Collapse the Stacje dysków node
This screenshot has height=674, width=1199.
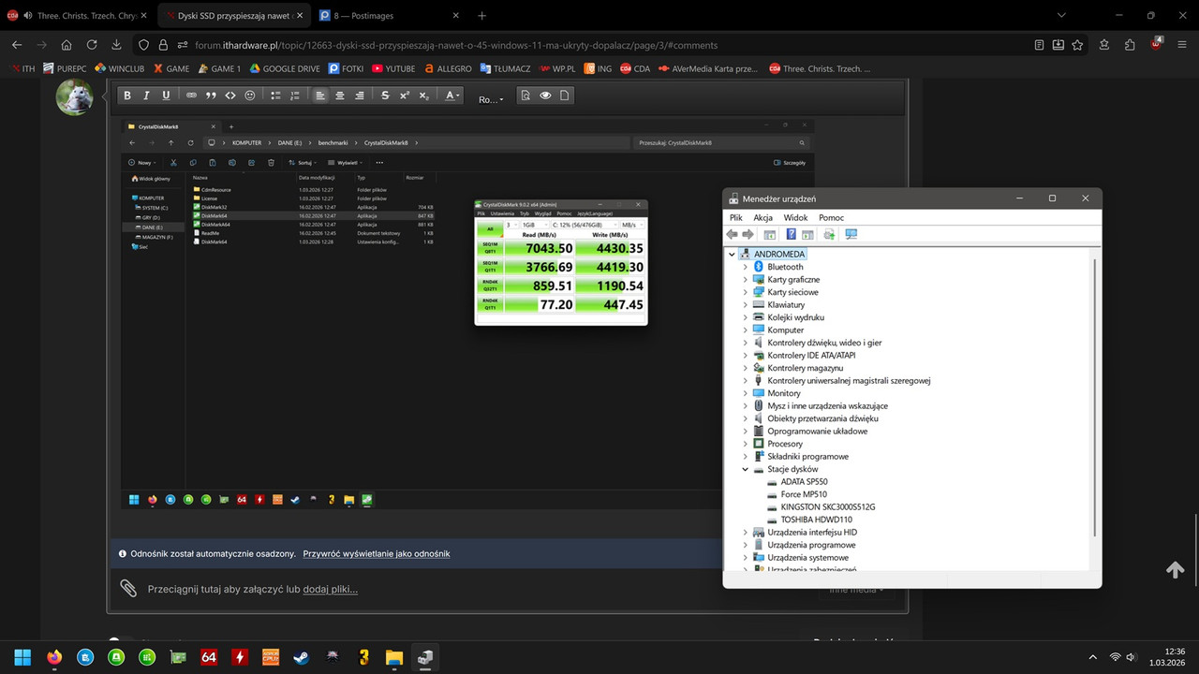746,469
